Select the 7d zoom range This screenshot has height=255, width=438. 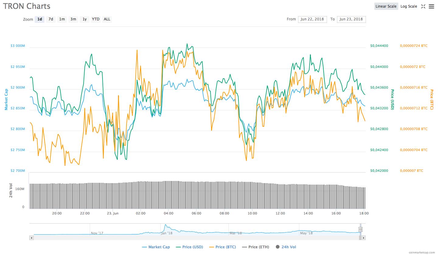tap(51, 19)
